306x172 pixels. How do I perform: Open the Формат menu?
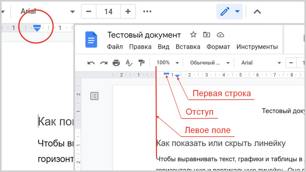point(218,46)
